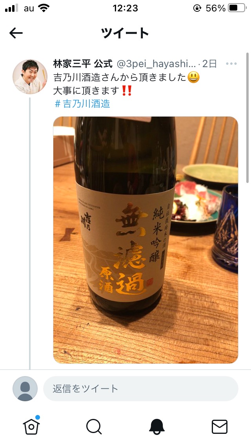Open the sake bottle photo
251x446 pixels.
point(146,240)
